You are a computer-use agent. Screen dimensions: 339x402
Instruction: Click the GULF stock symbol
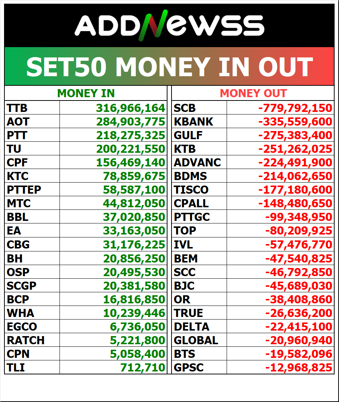[x=188, y=135]
